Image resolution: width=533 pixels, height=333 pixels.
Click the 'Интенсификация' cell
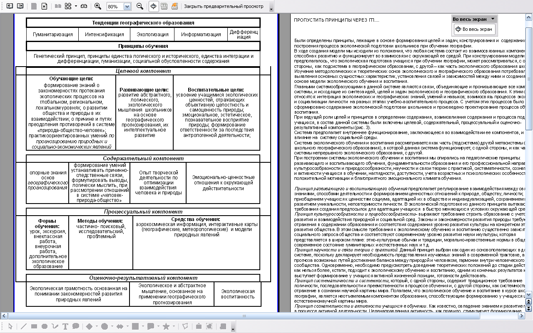pos(105,35)
